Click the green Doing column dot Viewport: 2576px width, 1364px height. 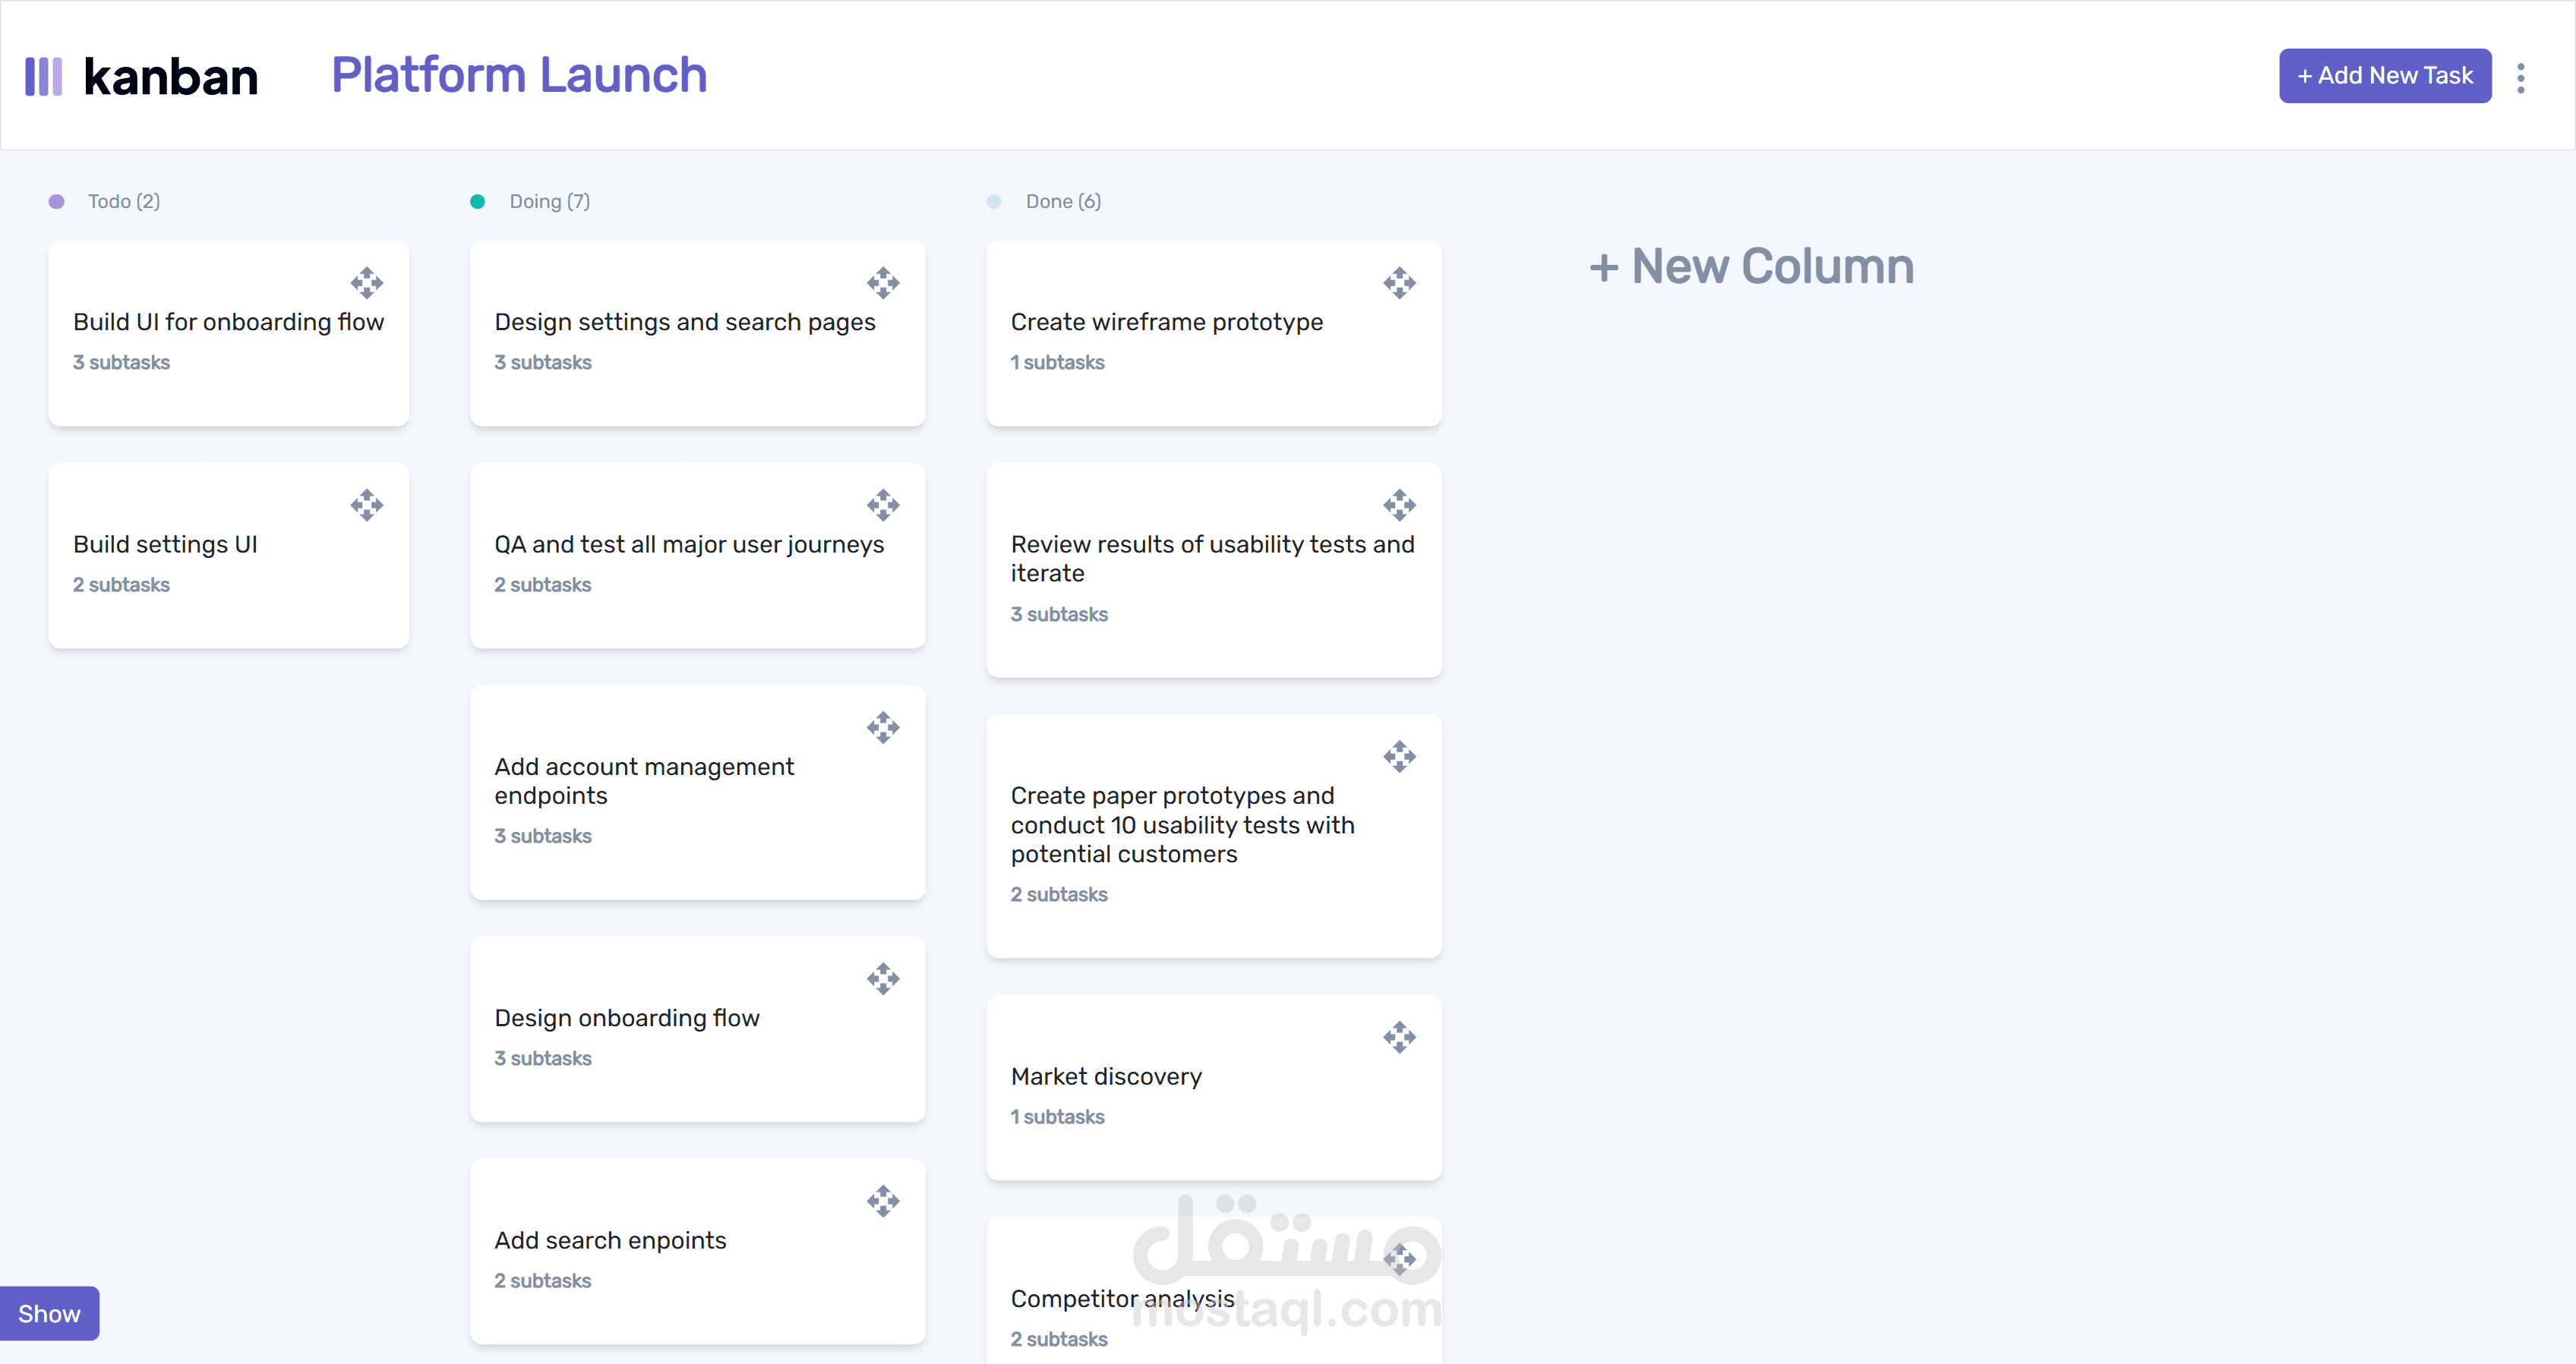tap(478, 202)
